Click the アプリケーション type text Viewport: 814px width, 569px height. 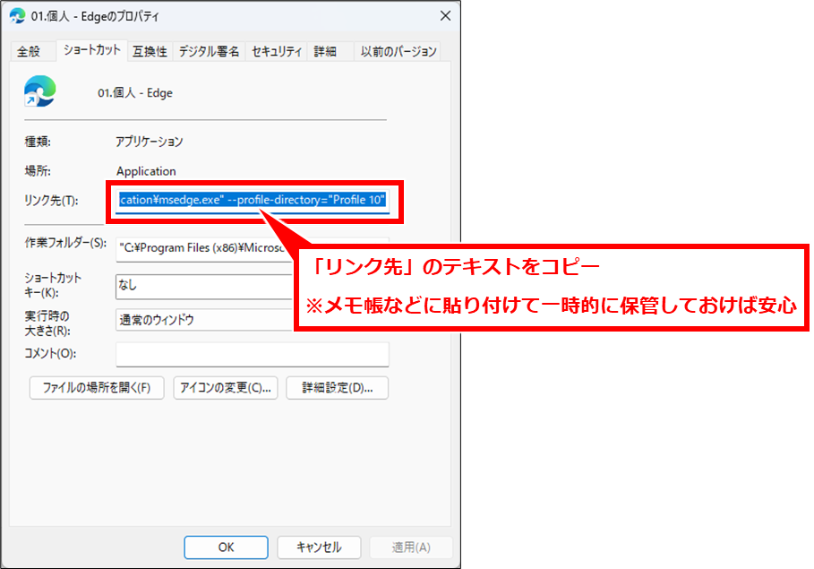tap(150, 142)
